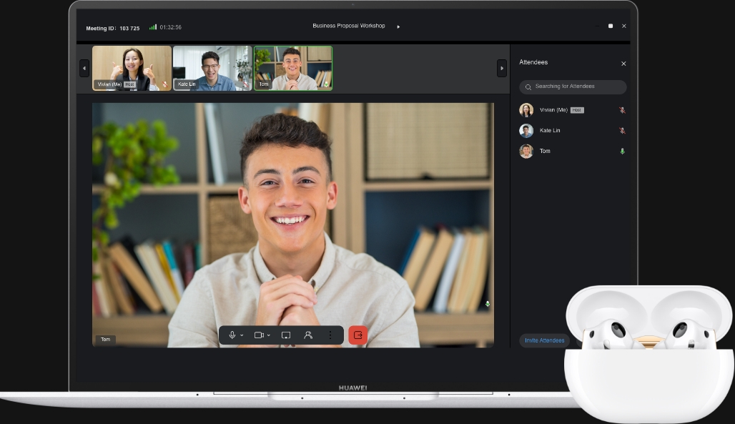Image resolution: width=735 pixels, height=424 pixels.
Task: Open the three-dot more options menu
Action: click(330, 335)
